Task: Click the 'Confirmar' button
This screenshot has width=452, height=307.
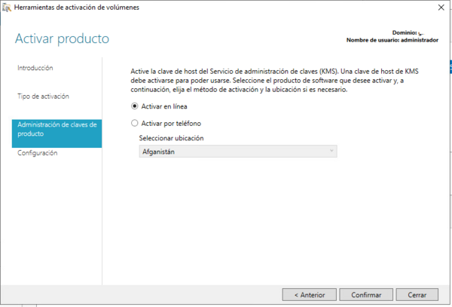Action: click(x=366, y=294)
